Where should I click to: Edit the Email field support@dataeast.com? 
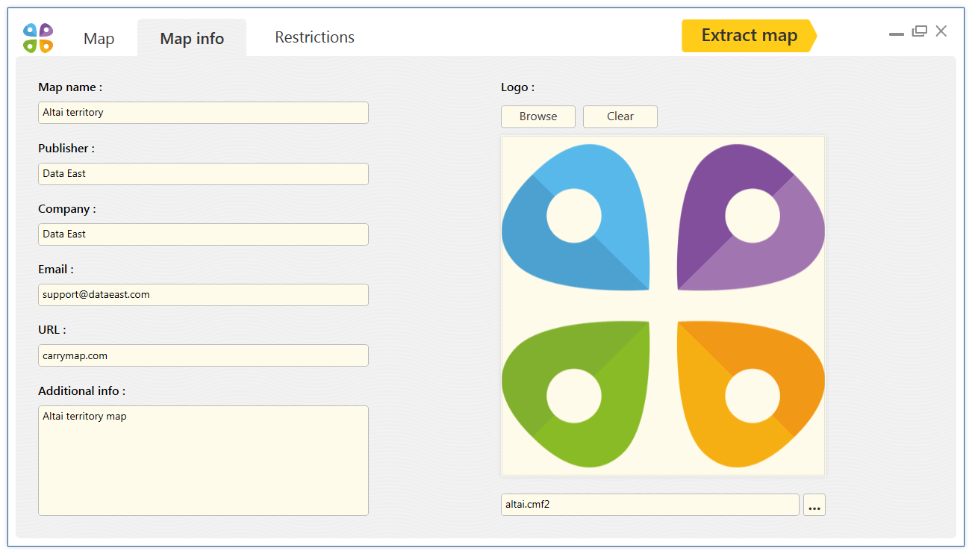(x=203, y=295)
